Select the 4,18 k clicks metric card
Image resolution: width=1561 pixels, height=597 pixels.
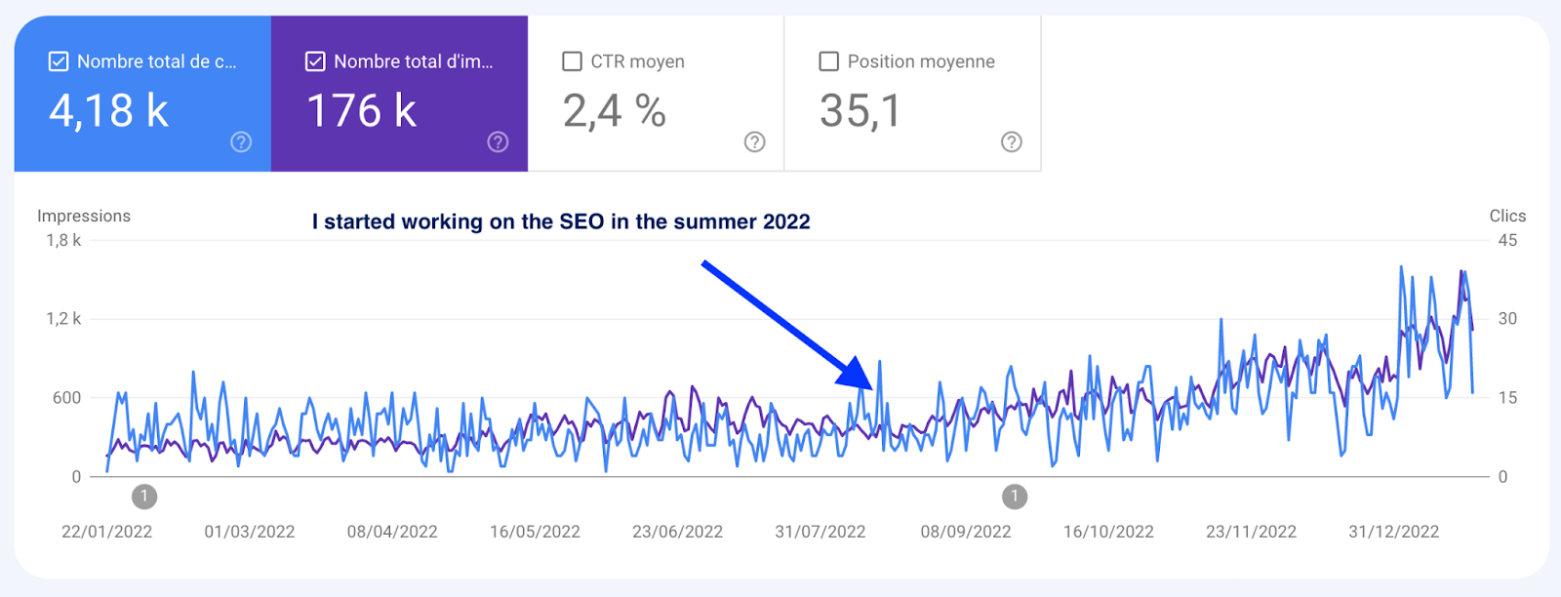(142, 94)
